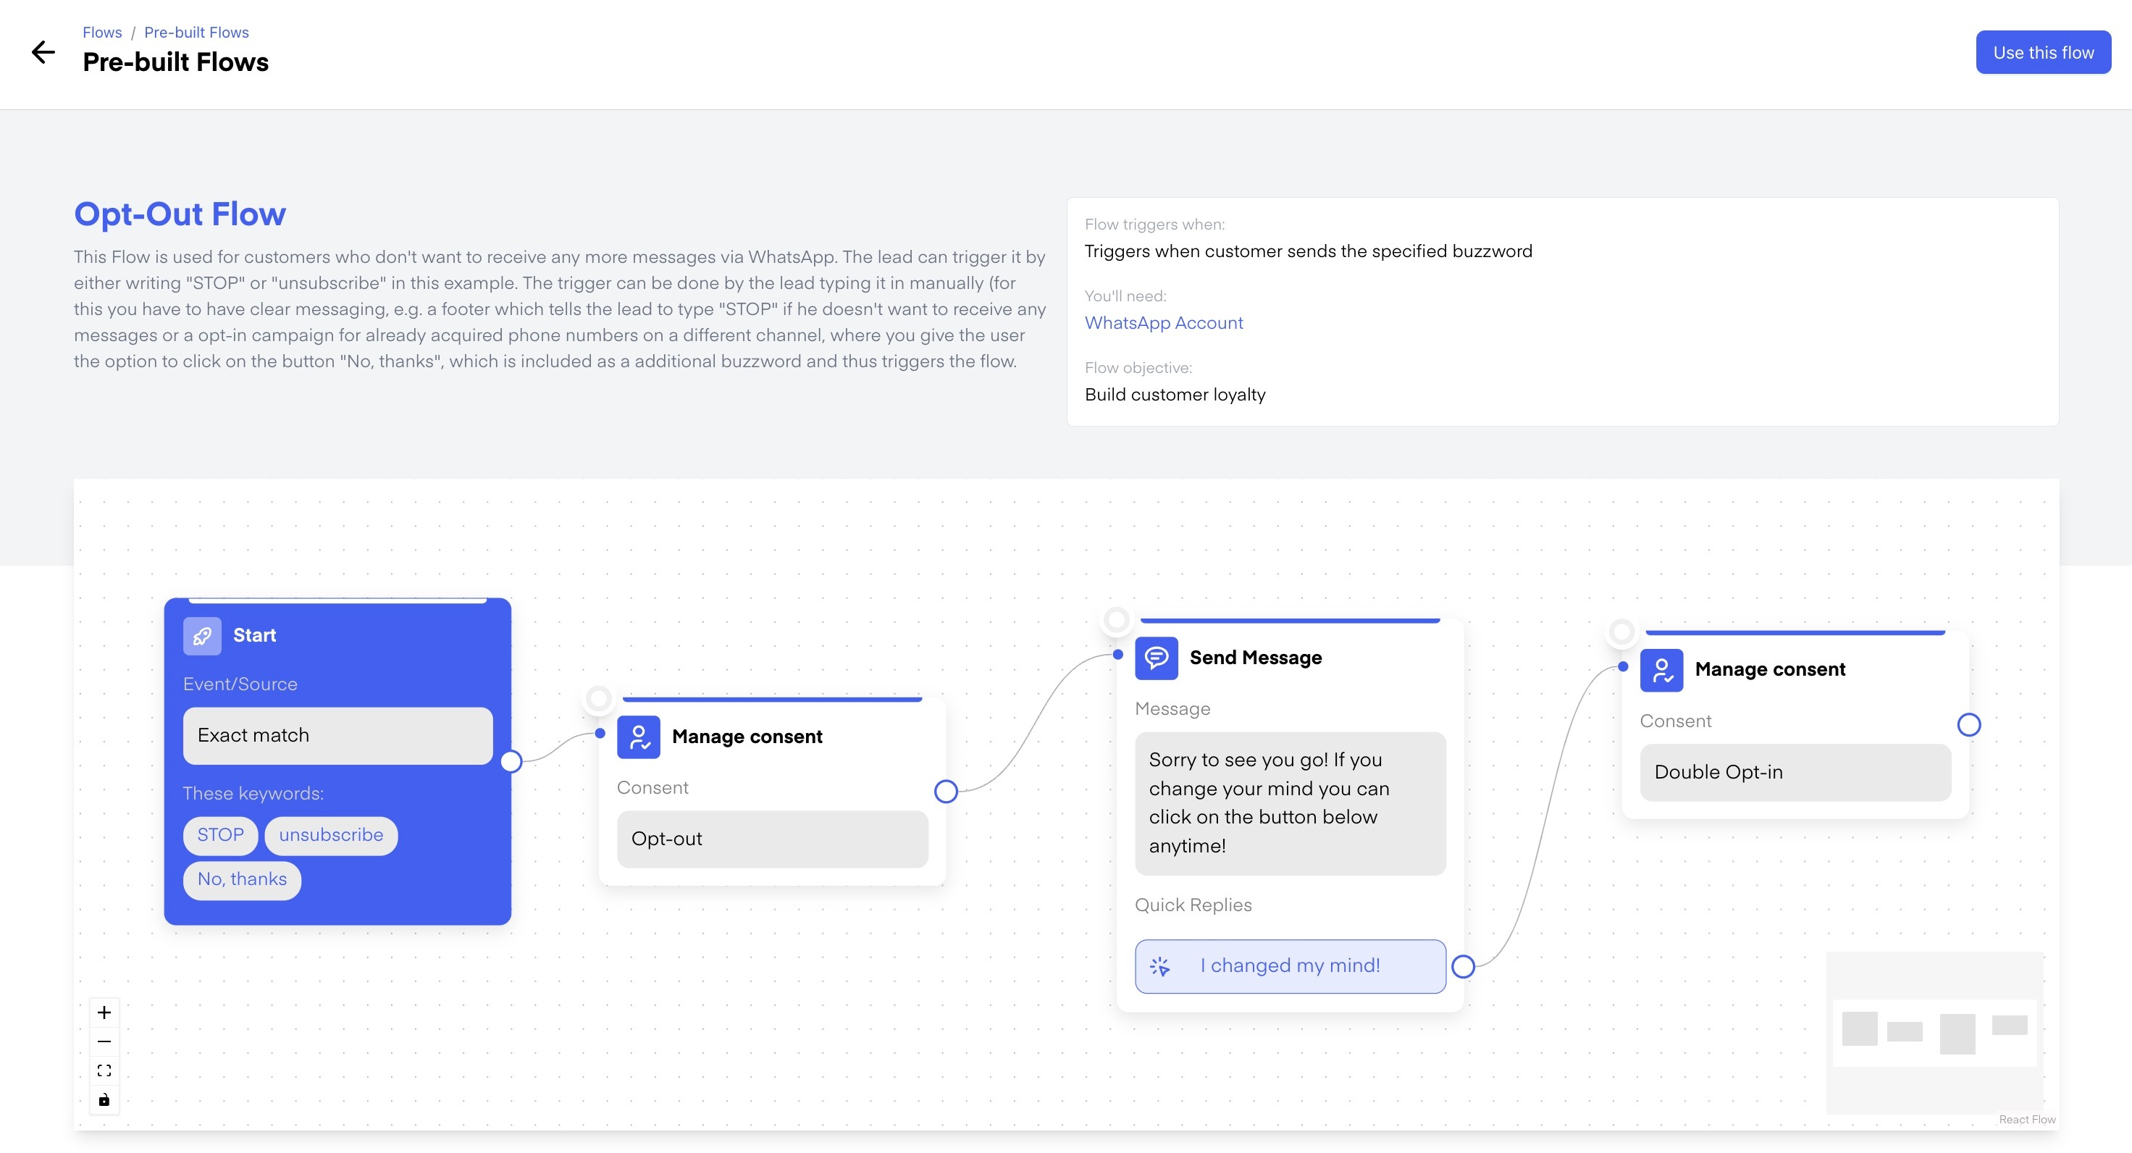
Task: Click the STOP keyword chip
Action: 220,834
